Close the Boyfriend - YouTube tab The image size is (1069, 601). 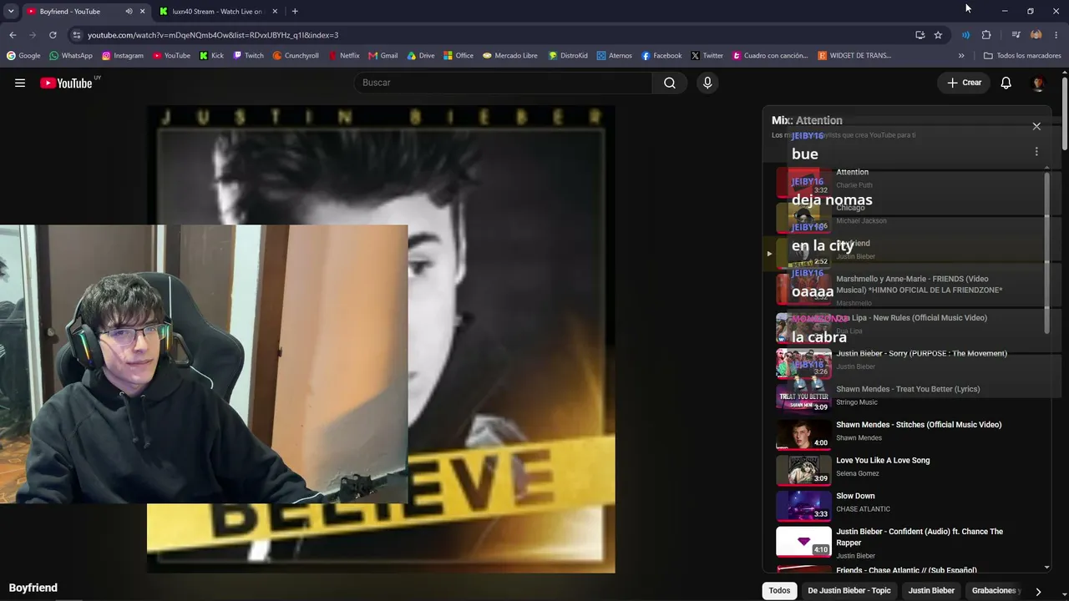pos(142,12)
